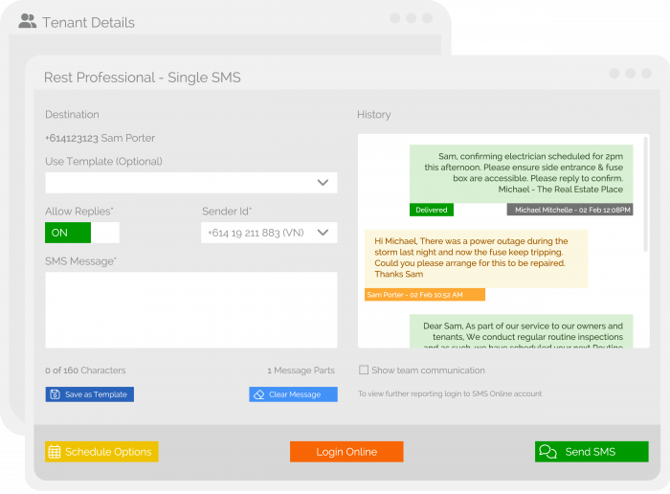Enable Show team communication checkbox
Screen dimensions: 670x494
point(364,370)
